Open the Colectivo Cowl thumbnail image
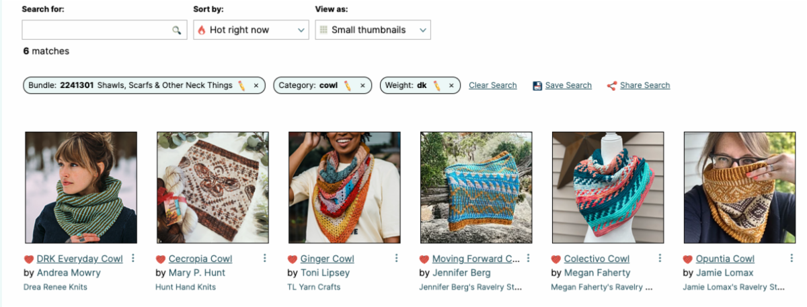 [x=608, y=187]
